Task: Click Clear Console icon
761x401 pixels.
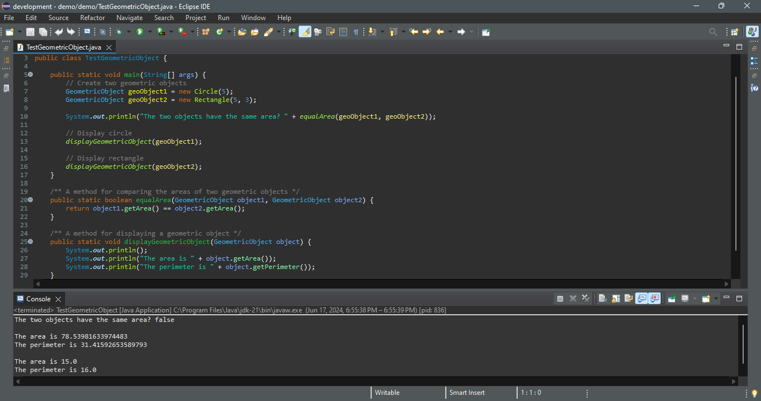Action: coord(602,299)
